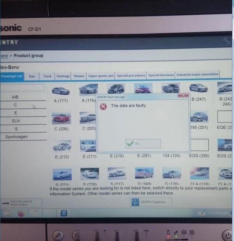Open XENTRY X icon in taskbar
234x241 pixels.
pyautogui.click(x=64, y=213)
